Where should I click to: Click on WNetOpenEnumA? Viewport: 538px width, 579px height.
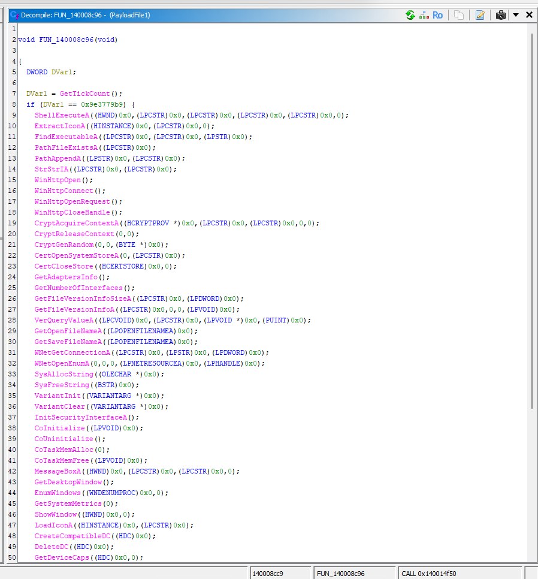click(62, 363)
